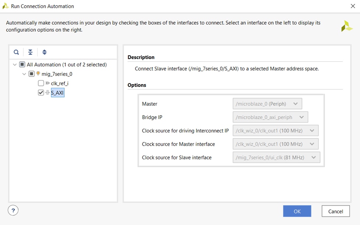Click the Master option label

click(150, 104)
